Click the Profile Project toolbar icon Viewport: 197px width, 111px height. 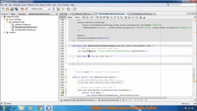coord(74,9)
